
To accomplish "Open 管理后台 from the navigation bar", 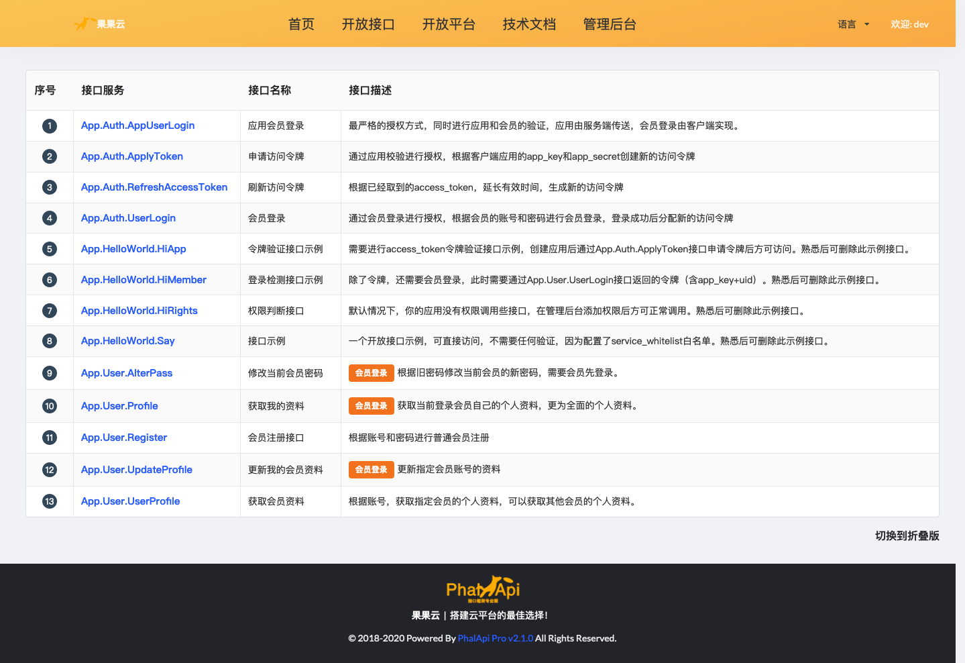I will coord(610,24).
